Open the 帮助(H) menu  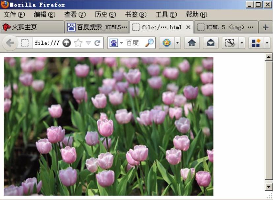pyautogui.click(x=197, y=14)
